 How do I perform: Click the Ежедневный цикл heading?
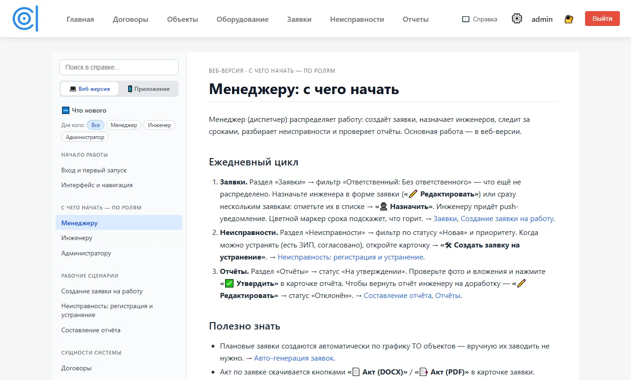pyautogui.click(x=254, y=162)
